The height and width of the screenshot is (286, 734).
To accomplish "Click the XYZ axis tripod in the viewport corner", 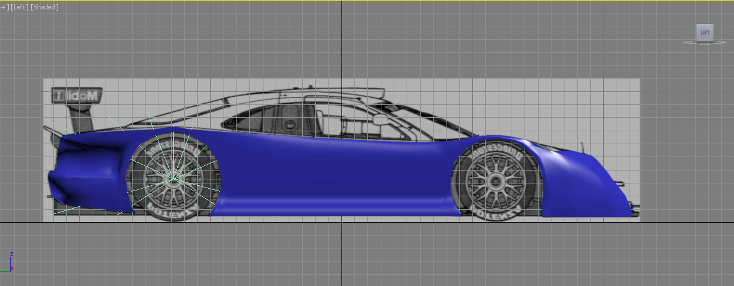I will (11, 263).
